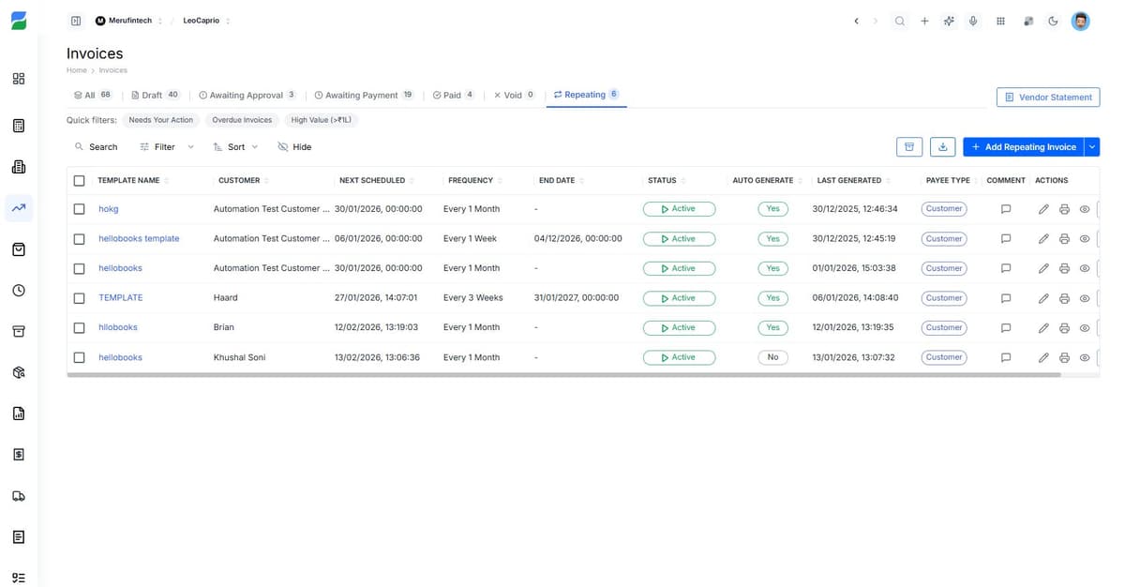Export the invoice list via the download icon

942,146
